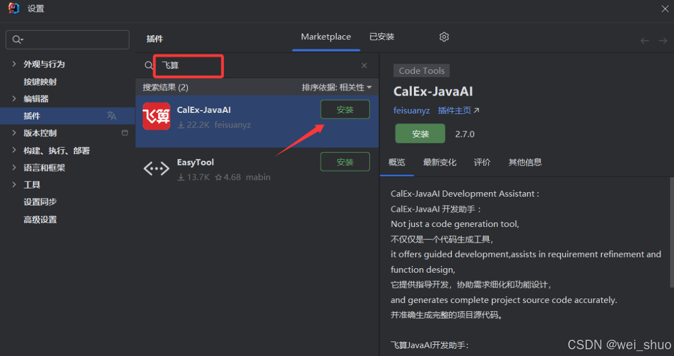674x356 pixels.
Task: Expand the 外观与行为 settings section
Action: 14,64
